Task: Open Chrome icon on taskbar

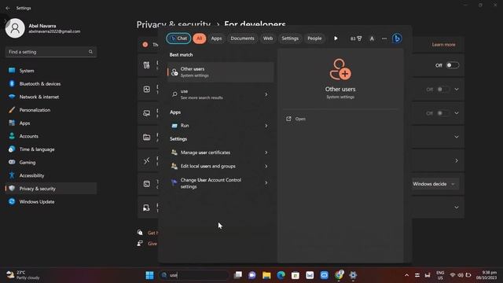Action: pos(339,275)
